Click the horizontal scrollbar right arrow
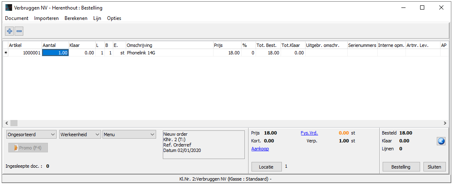Viewport: 453px width, 186px height. pos(445,123)
